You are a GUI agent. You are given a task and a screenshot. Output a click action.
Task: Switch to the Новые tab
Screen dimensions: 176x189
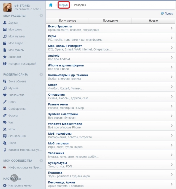point(153,21)
